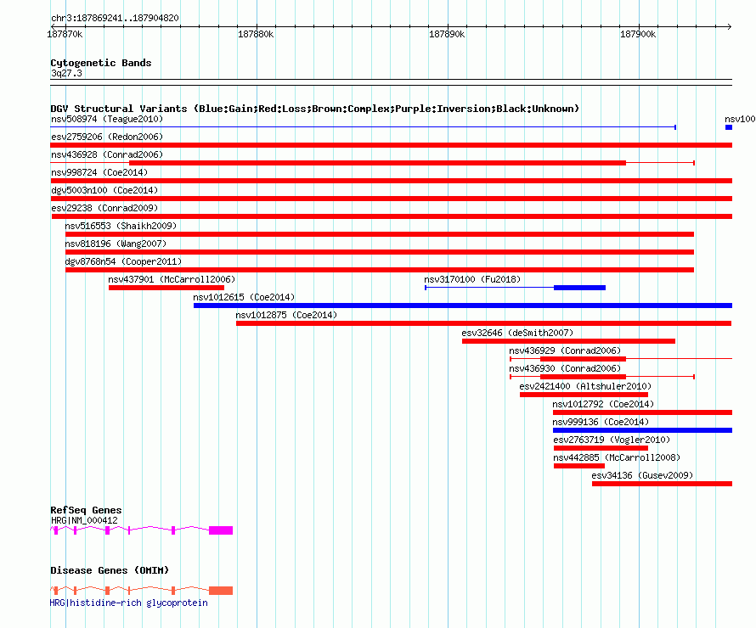Open the nsv436928 (Conrad2006) variant label
756x628 pixels.
pyautogui.click(x=107, y=154)
